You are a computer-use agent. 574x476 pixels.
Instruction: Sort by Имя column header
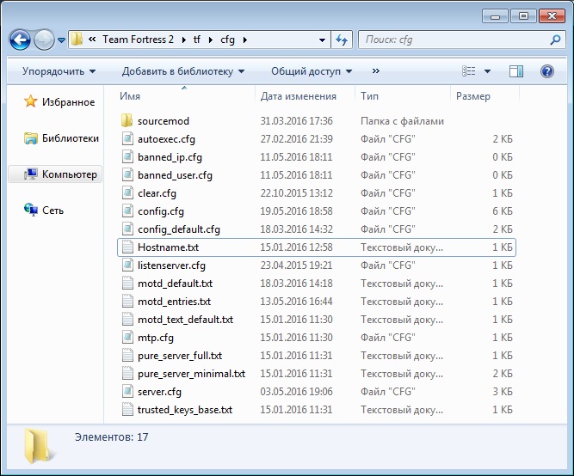click(x=186, y=96)
